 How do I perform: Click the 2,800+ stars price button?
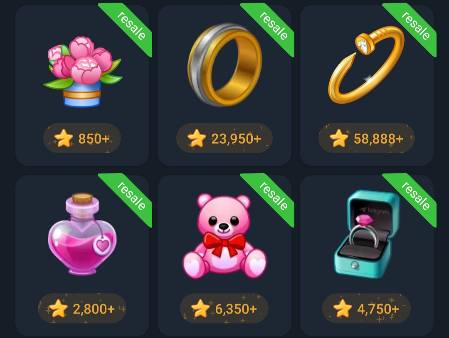point(82,308)
